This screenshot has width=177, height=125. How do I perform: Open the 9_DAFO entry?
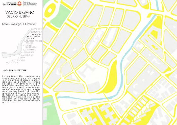point(21,57)
